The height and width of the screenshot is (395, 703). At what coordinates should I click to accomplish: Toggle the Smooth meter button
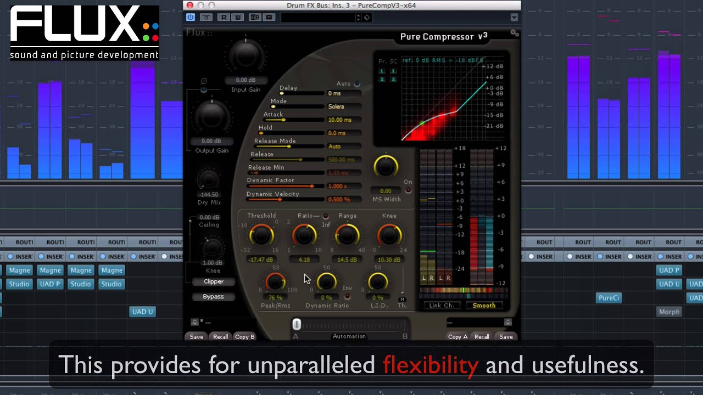coord(484,306)
